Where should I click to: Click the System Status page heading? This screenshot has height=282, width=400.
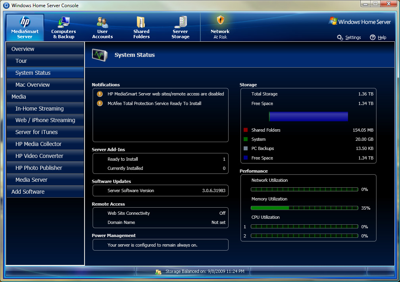click(135, 55)
